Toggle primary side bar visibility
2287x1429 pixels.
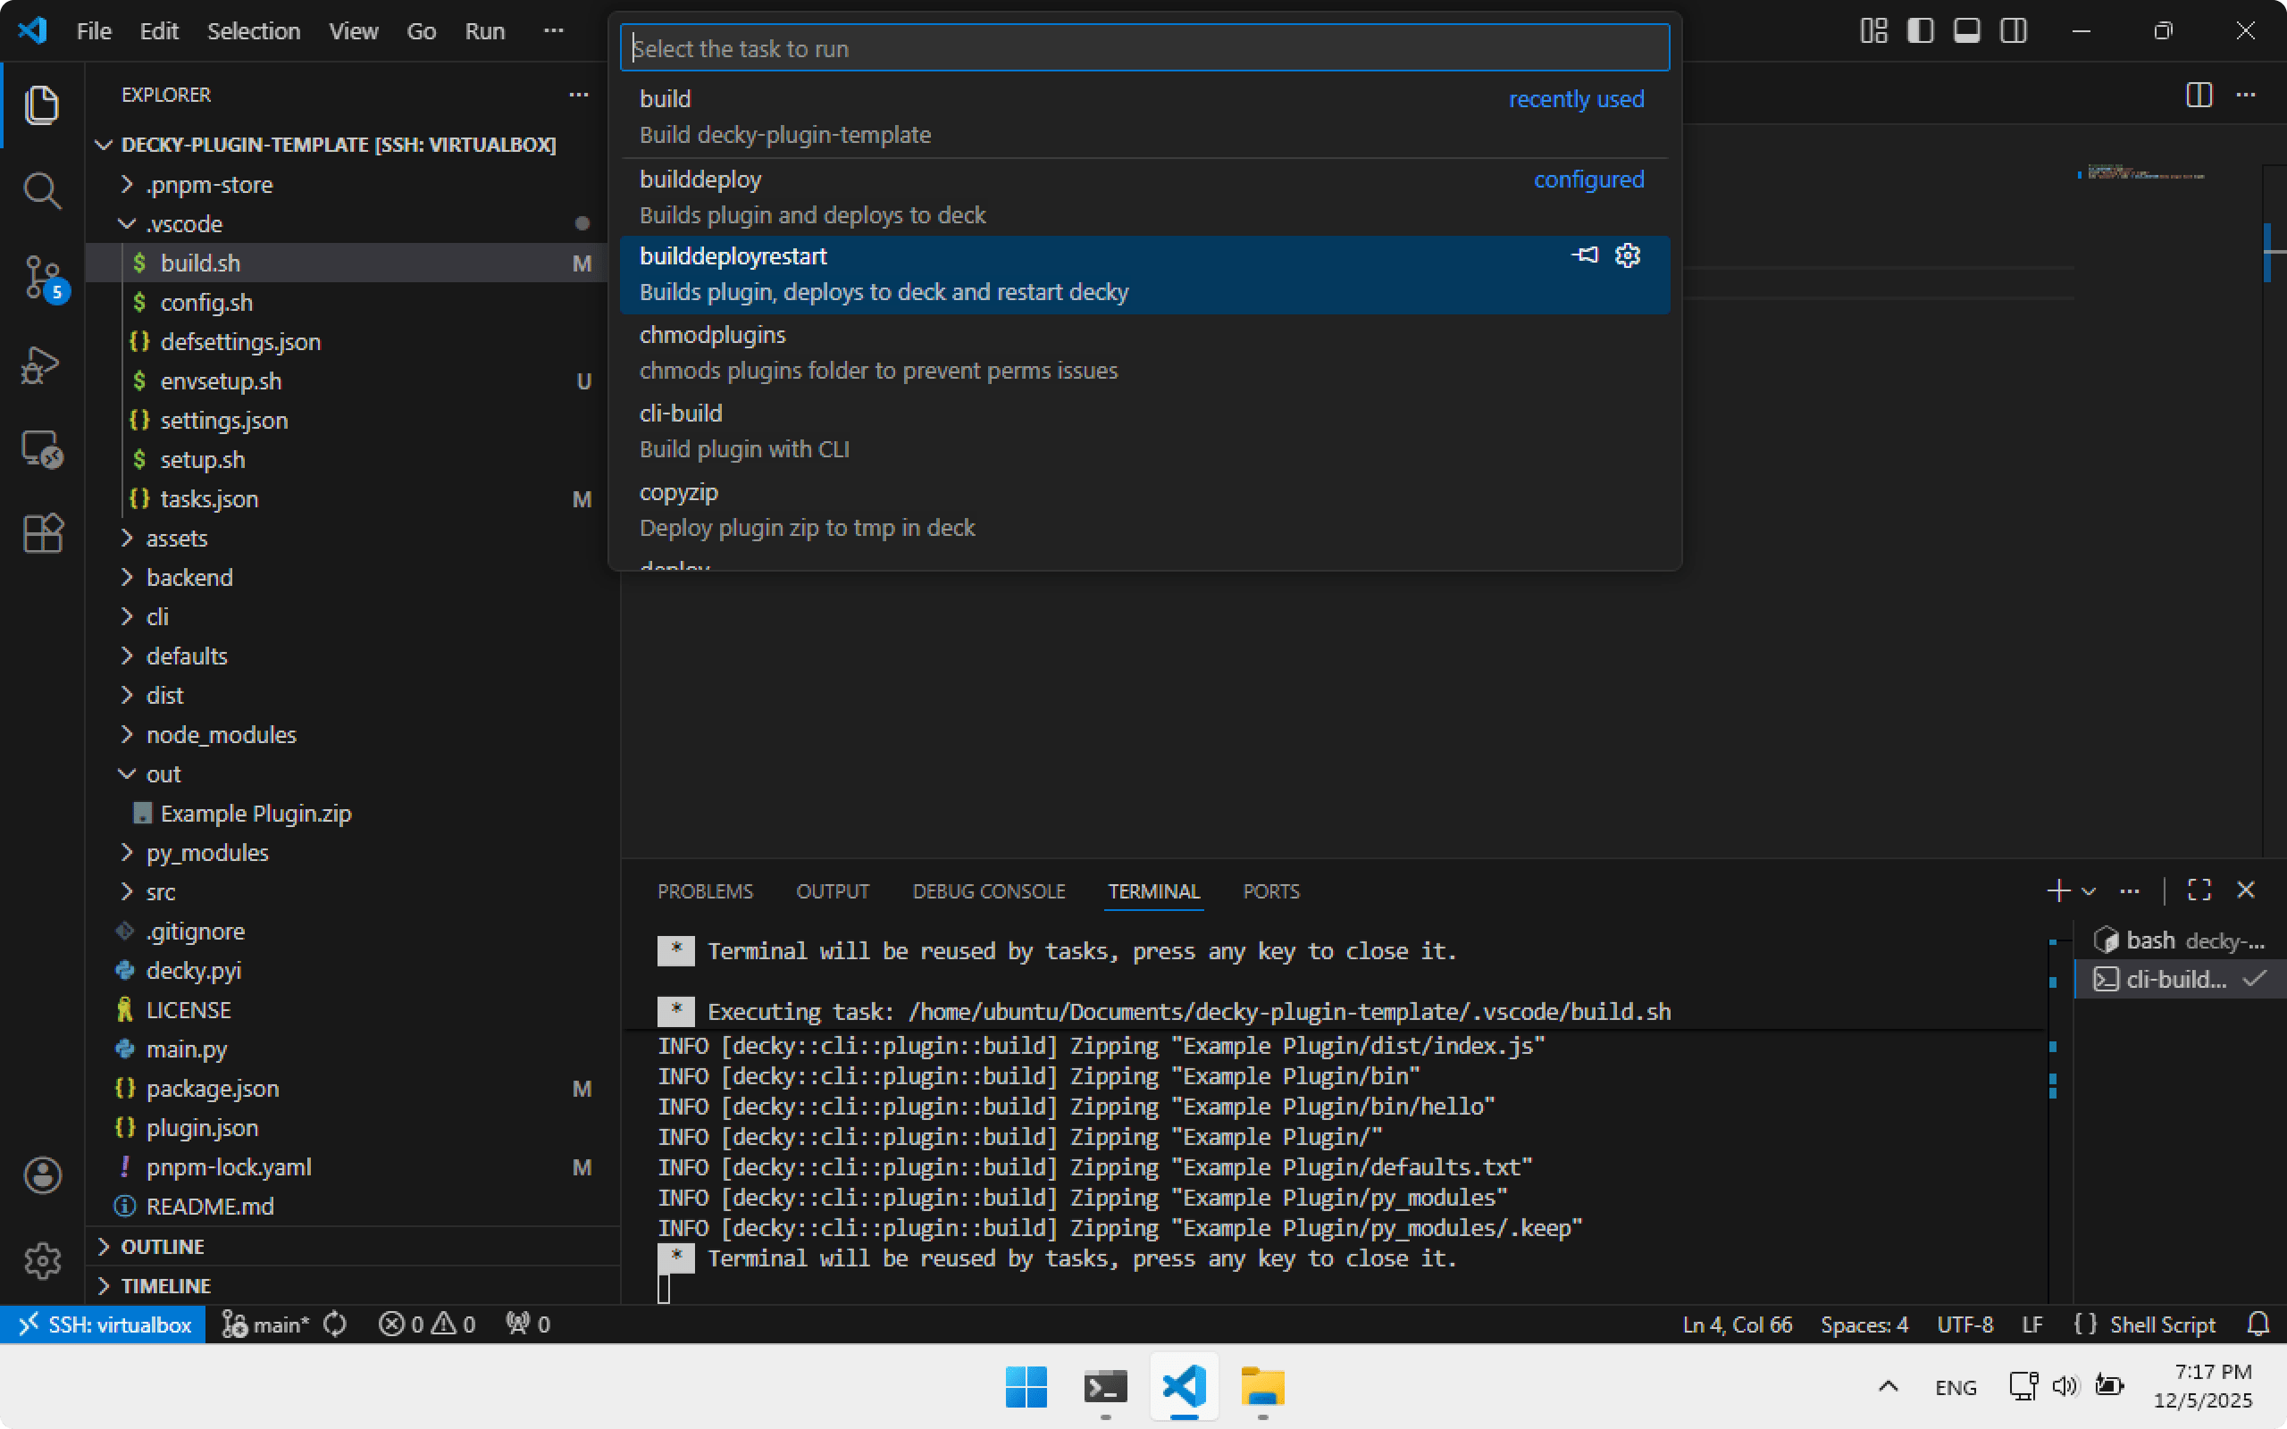coord(1919,31)
